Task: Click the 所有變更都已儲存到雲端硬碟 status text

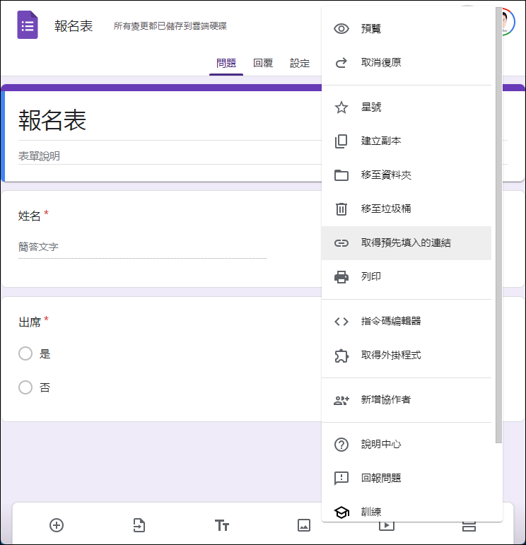Action: point(170,26)
